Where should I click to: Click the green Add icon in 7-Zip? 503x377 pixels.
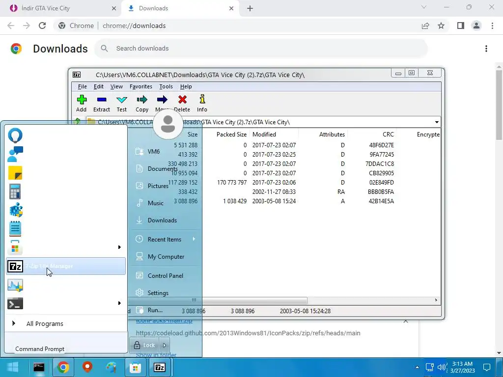pos(82,100)
